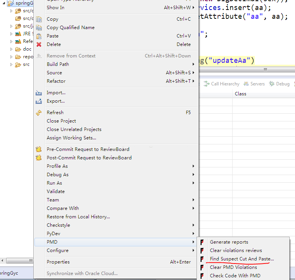295x280 pixels.
Task: Click the JRE library icon
Action: click(x=18, y=34)
